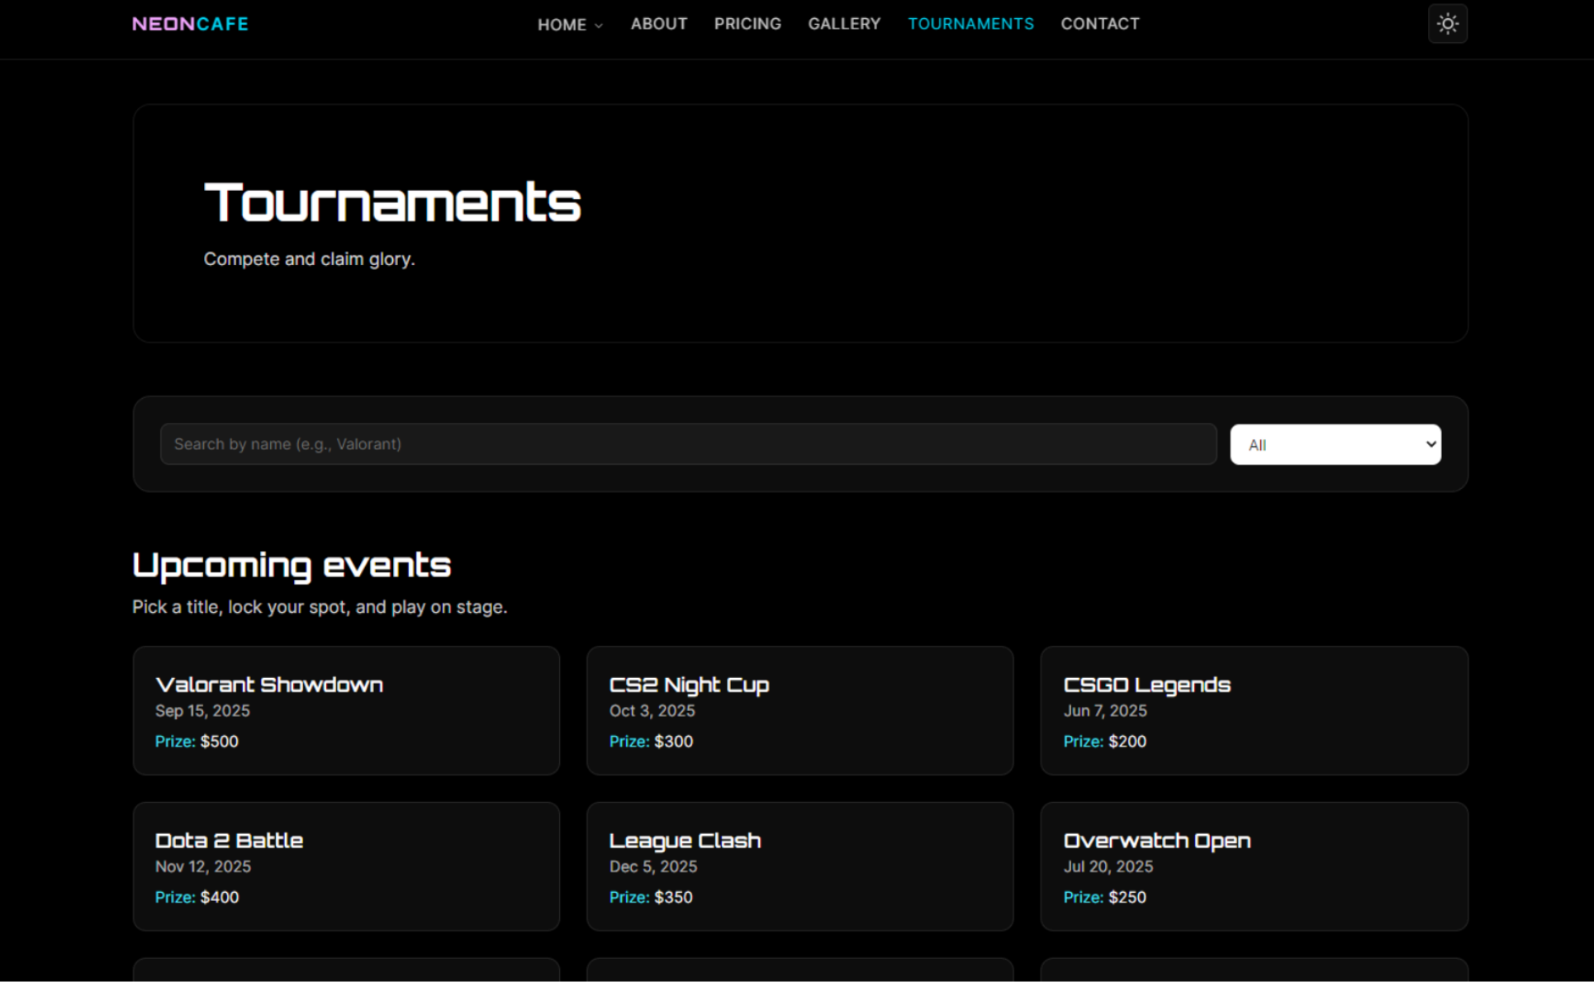Toggle the light/dark theme sun icon
Screen dimensions: 1594x991
pyautogui.click(x=1447, y=24)
